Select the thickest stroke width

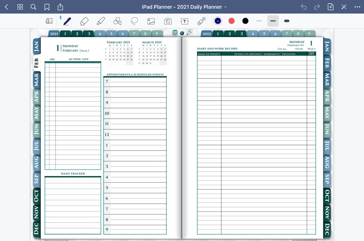(287, 21)
